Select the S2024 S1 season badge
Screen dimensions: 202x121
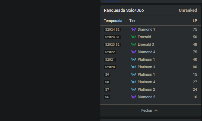pos(112,37)
